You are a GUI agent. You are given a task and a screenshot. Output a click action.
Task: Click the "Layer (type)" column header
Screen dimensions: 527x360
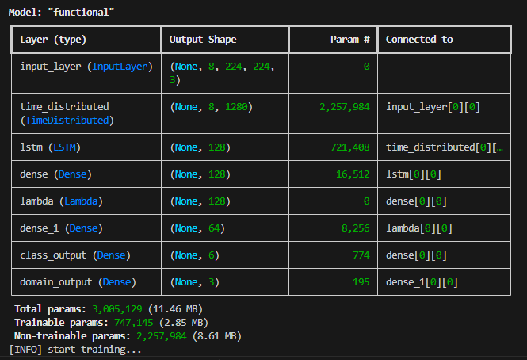point(53,40)
